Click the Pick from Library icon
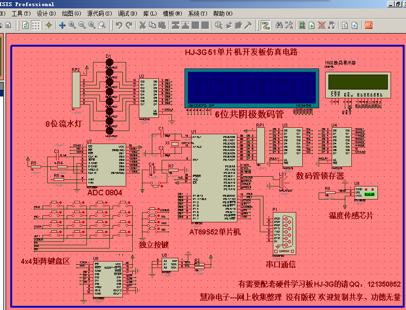Screen dimensions: 406x310 coord(219,25)
